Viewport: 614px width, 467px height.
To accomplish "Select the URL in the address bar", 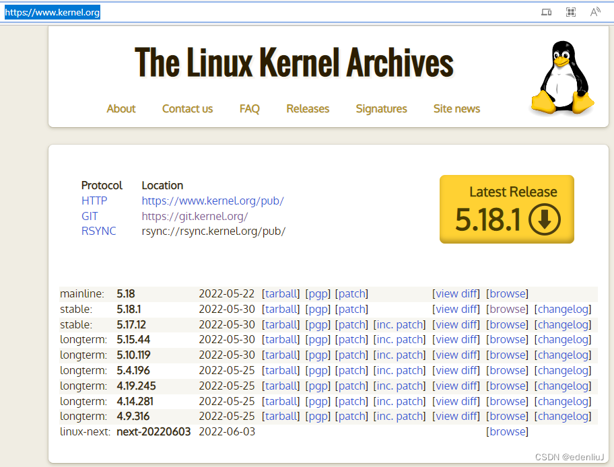I will [52, 12].
